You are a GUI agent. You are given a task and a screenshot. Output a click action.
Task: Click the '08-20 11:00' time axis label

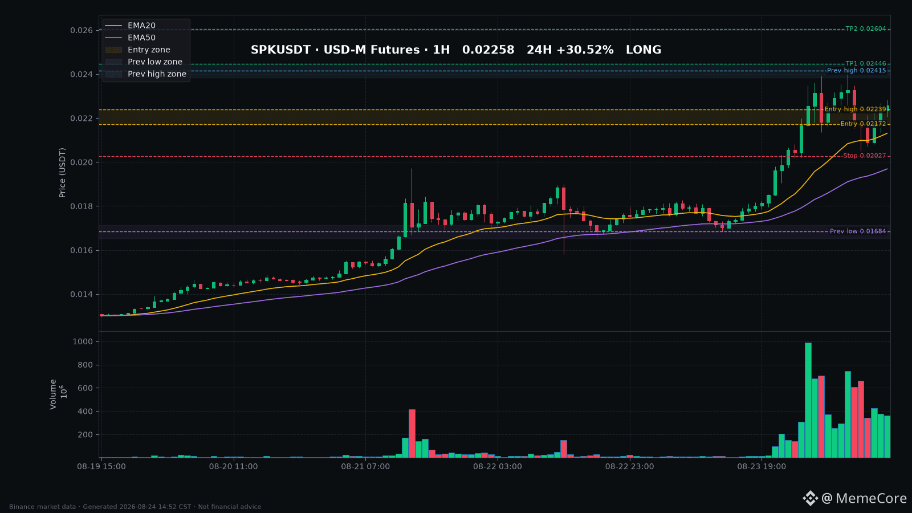(233, 467)
